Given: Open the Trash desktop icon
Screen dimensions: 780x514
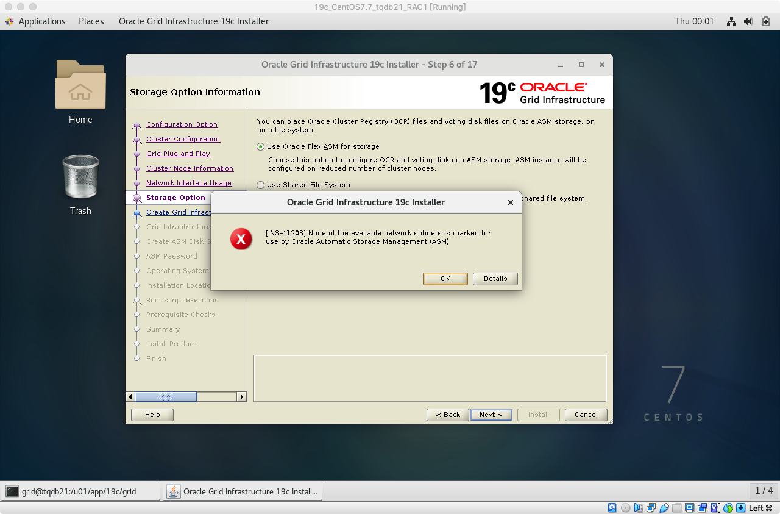Looking at the screenshot, I should click(x=80, y=185).
